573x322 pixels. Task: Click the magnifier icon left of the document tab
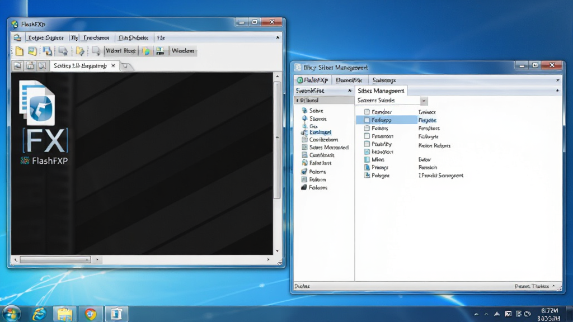point(43,66)
